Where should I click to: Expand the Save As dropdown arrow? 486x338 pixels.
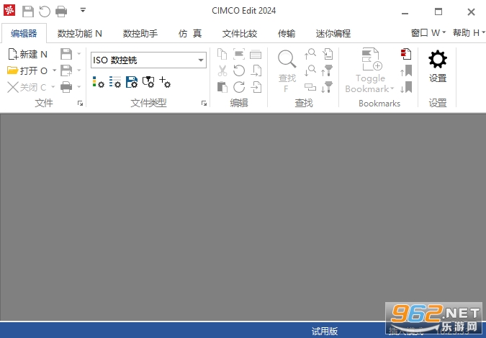[78, 70]
